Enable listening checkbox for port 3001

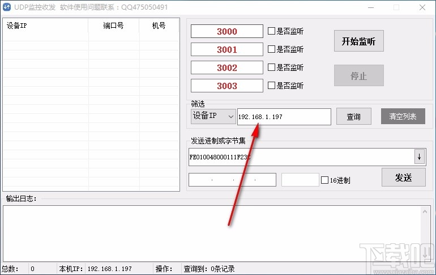pyautogui.click(x=271, y=49)
